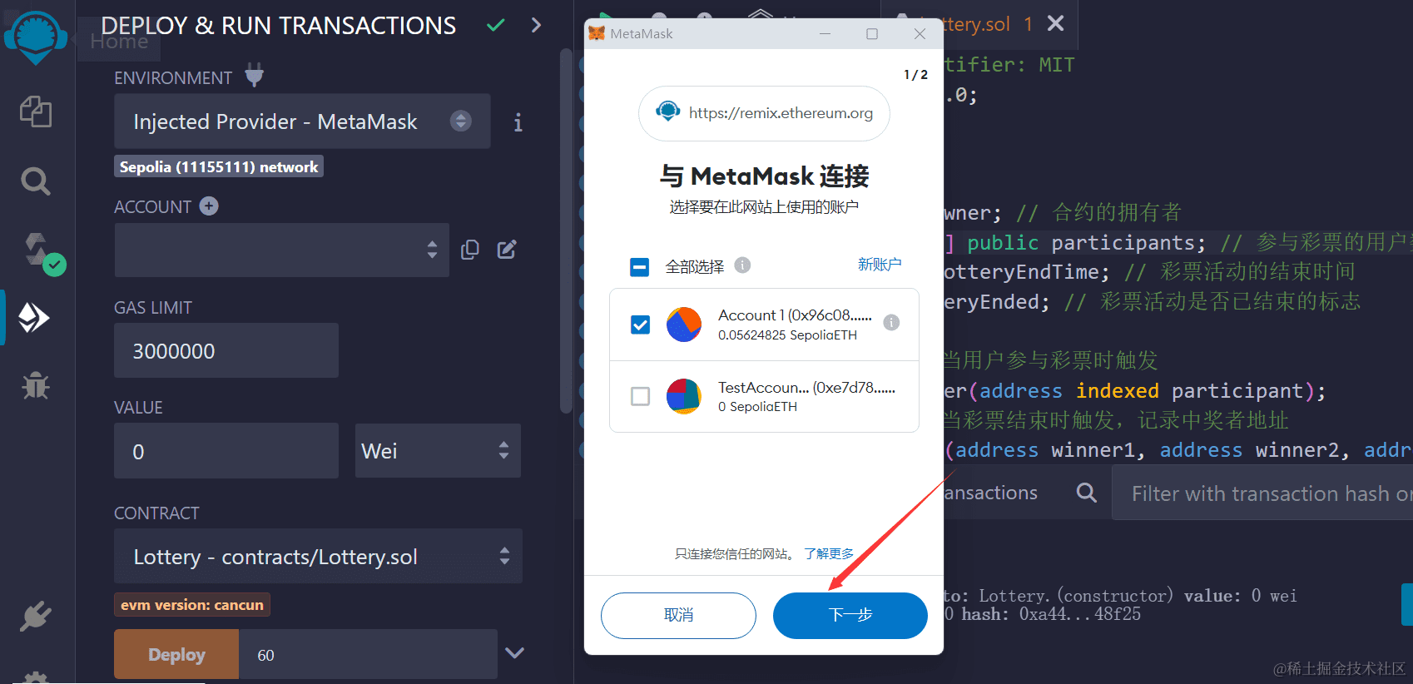This screenshot has height=684, width=1413.
Task: Open the Debugger bug icon in sidebar
Action: tap(36, 385)
